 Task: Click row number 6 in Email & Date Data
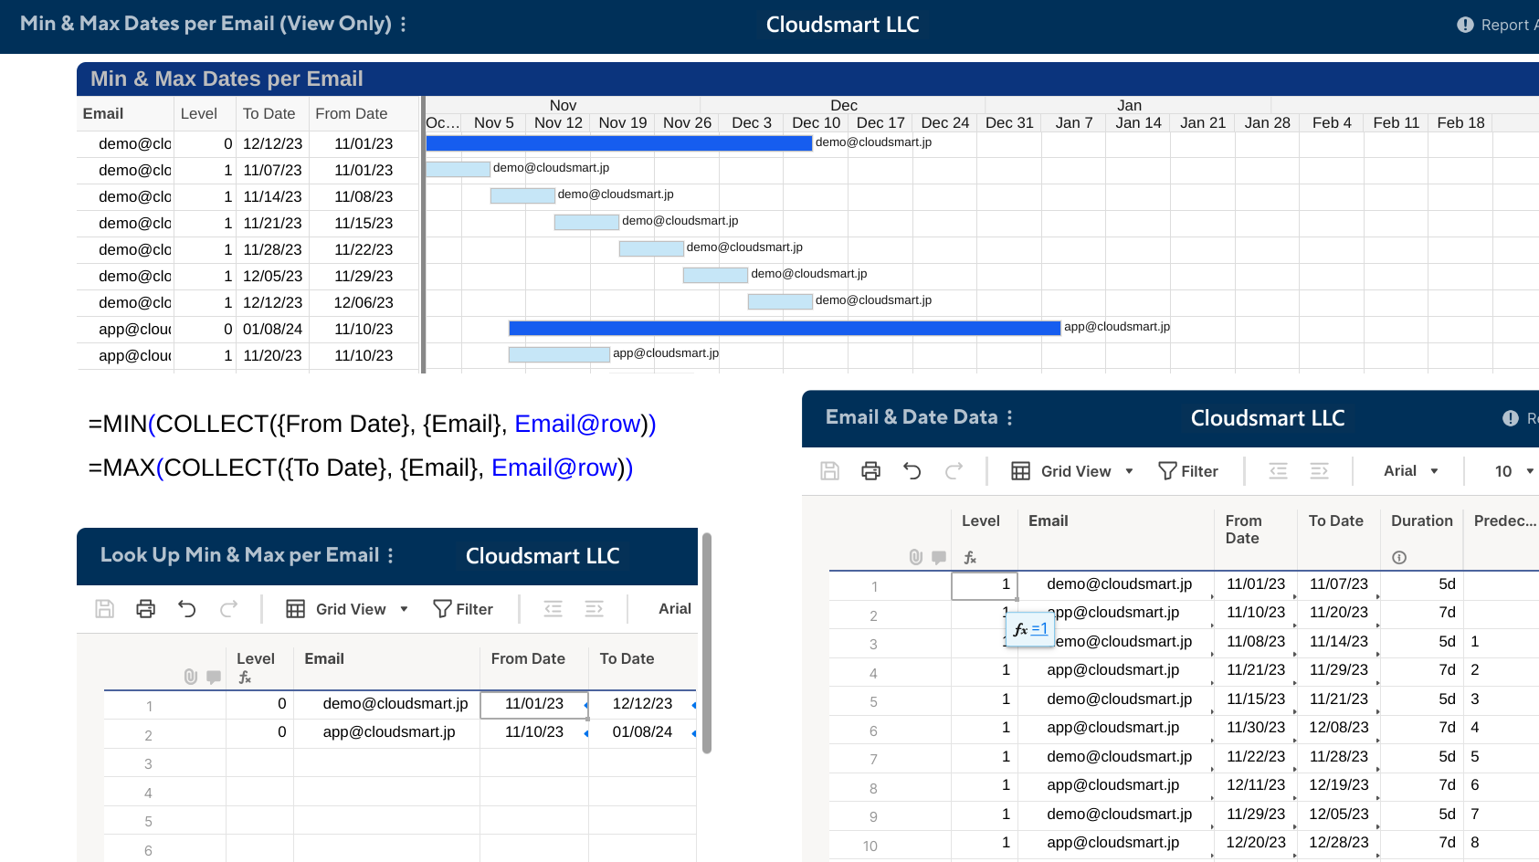[873, 731]
